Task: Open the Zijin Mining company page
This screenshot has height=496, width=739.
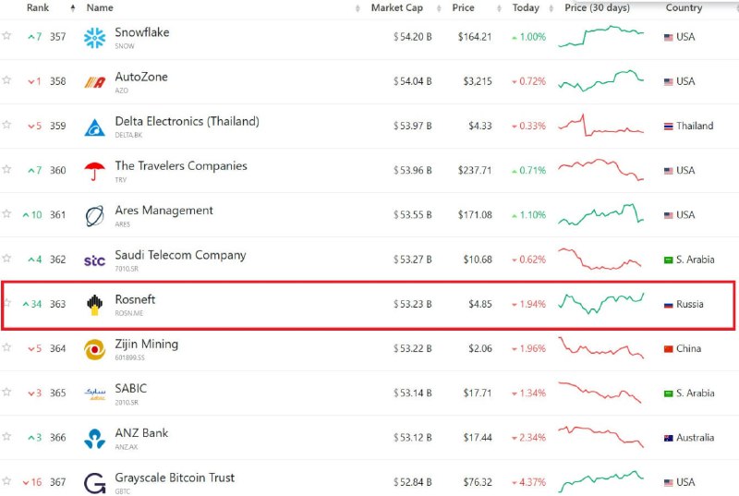Action: click(146, 344)
